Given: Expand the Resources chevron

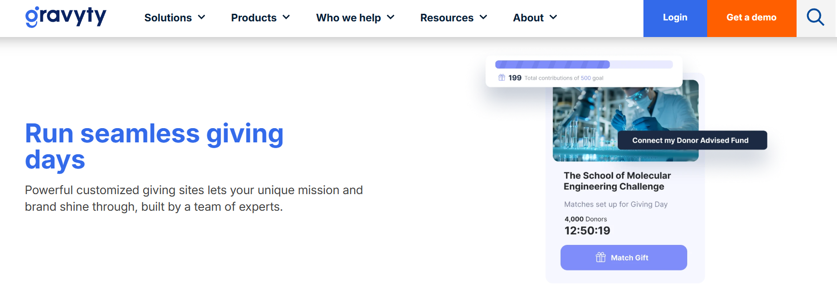Looking at the screenshot, I should (484, 18).
